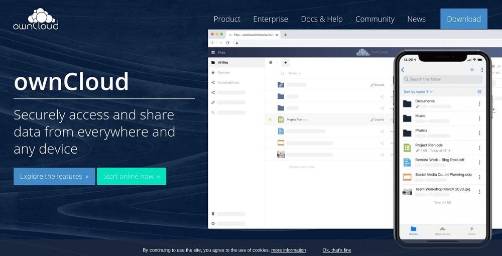Click the trash icon in sidebar
Viewport: 502px width, 256px height.
[x=213, y=214]
